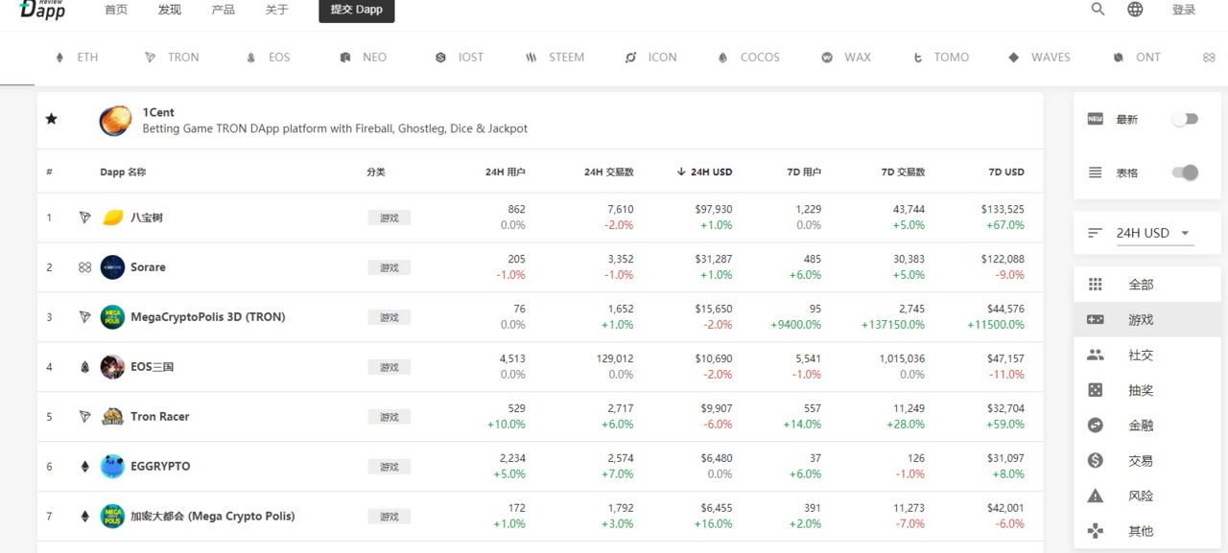Image resolution: width=1228 pixels, height=553 pixels.
Task: Click the warning triangle icon for 风险
Action: coord(1095,495)
